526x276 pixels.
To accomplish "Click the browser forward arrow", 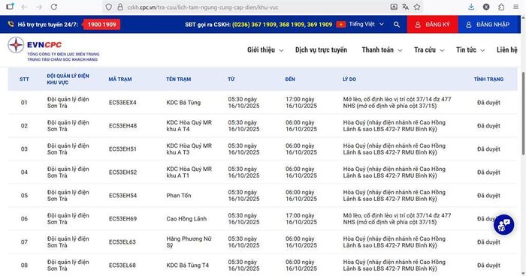I will 39,7.
